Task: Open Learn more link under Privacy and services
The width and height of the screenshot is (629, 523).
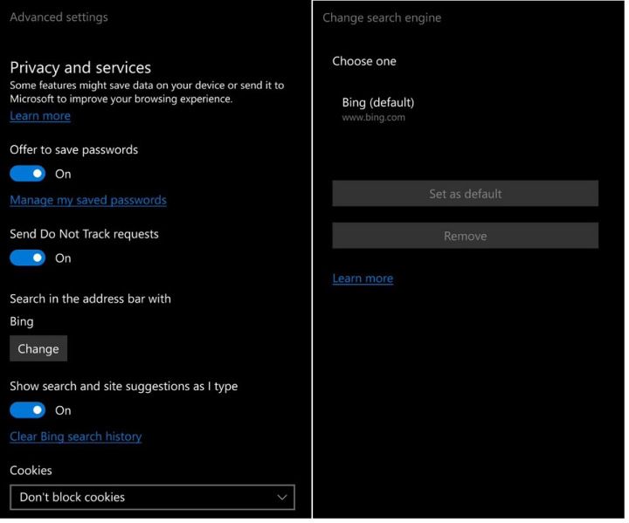Action: 40,116
